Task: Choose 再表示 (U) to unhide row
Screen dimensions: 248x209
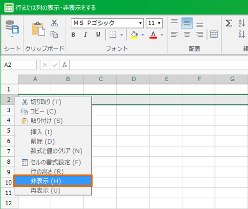Action: click(x=54, y=190)
